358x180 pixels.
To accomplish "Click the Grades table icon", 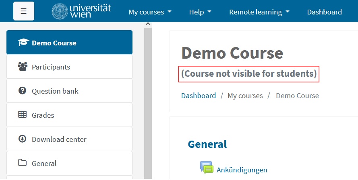I will [23, 115].
